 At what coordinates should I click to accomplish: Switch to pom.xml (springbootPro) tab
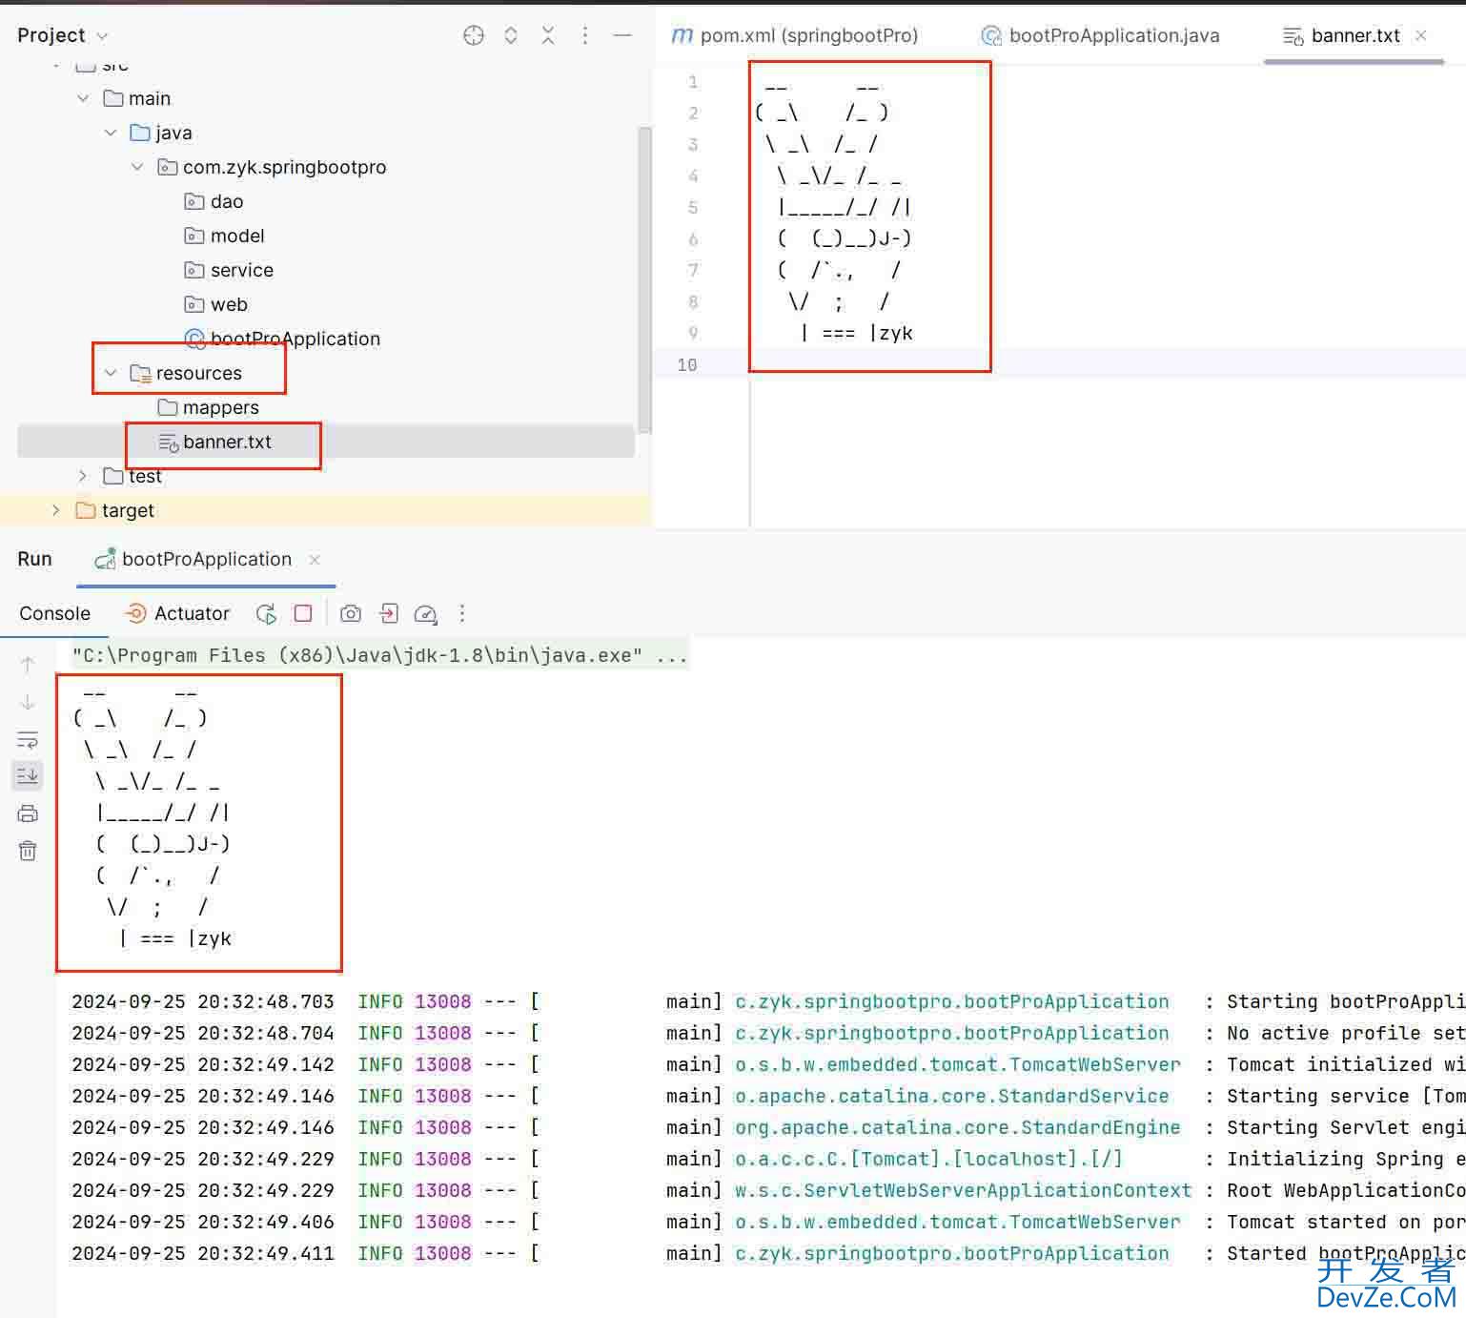[795, 35]
